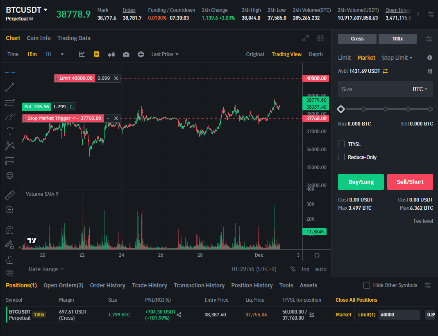
Task: Open positions table settings sliders icon
Action: 428,285
